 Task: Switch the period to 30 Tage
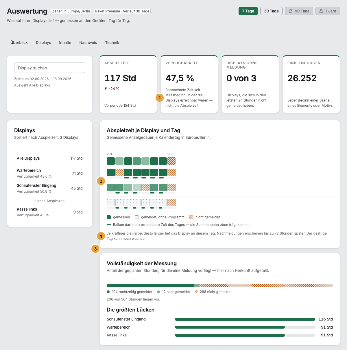[x=271, y=11]
